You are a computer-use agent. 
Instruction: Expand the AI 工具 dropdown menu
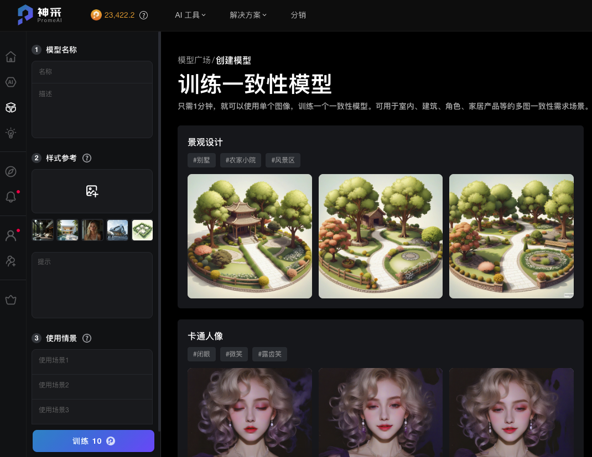point(190,15)
